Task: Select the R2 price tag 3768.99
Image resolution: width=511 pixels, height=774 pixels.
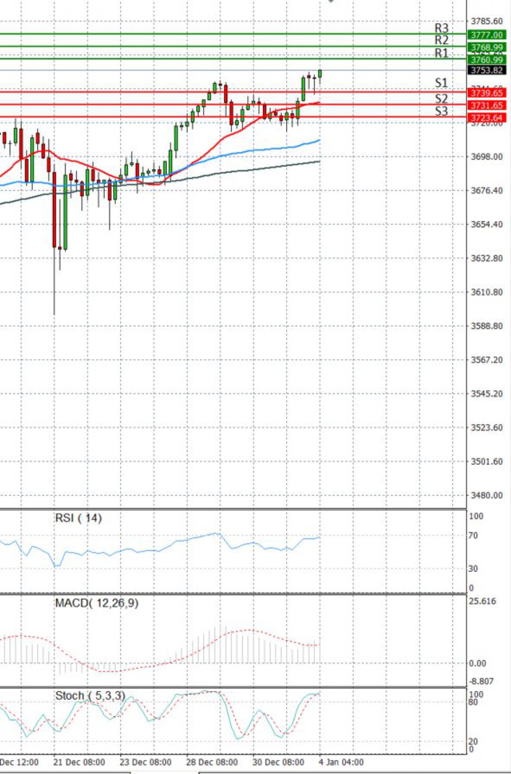Action: click(x=486, y=47)
